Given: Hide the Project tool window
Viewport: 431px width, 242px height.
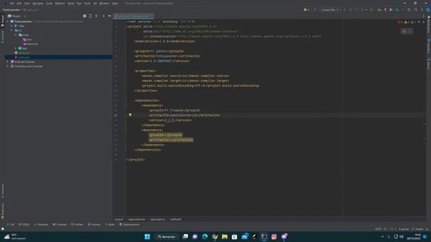Looking at the screenshot, I should tap(109, 16).
